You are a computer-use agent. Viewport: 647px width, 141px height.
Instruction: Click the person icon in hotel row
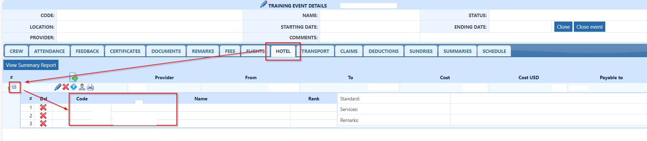pos(82,87)
